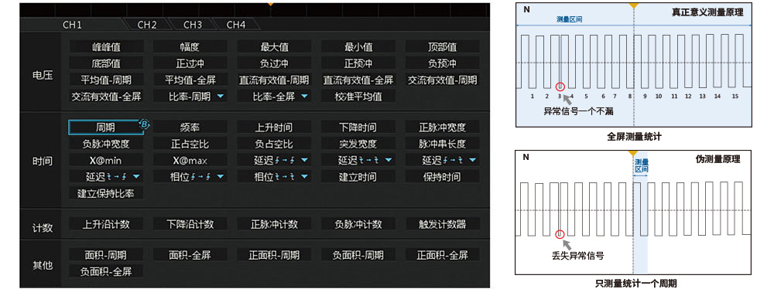Select the 正面积-全屏 measurement
The image size is (774, 289).
click(442, 255)
